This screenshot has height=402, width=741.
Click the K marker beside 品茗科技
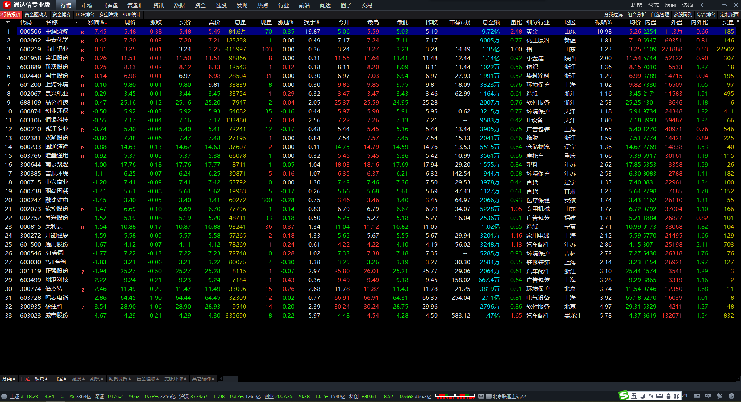(x=83, y=103)
